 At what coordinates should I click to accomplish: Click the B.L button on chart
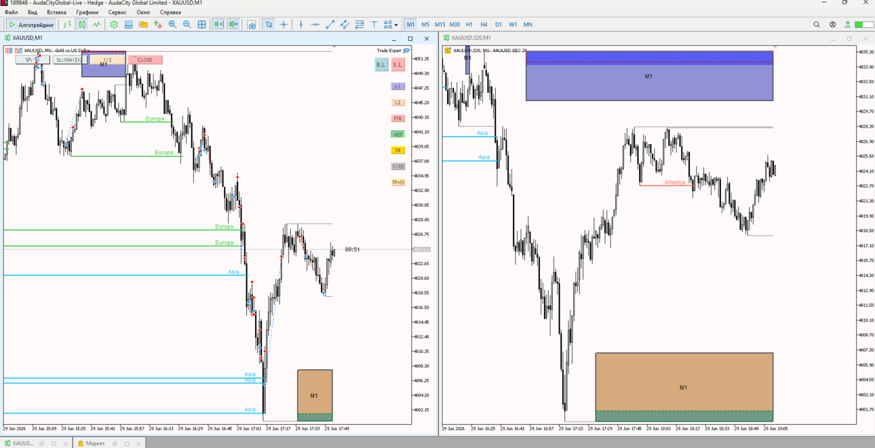point(381,64)
